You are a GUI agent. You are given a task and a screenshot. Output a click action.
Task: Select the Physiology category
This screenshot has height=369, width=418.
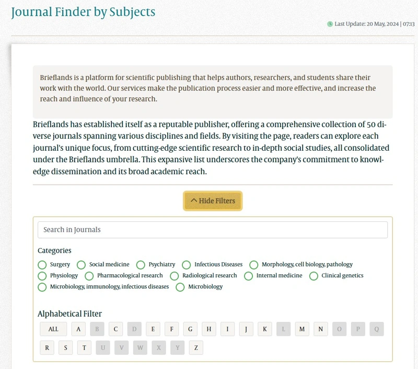point(42,276)
